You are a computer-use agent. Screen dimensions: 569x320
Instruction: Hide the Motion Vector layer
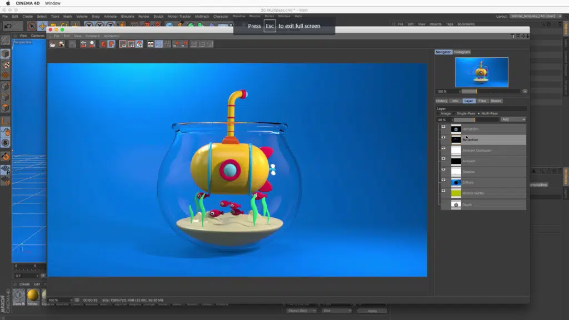[443, 191]
